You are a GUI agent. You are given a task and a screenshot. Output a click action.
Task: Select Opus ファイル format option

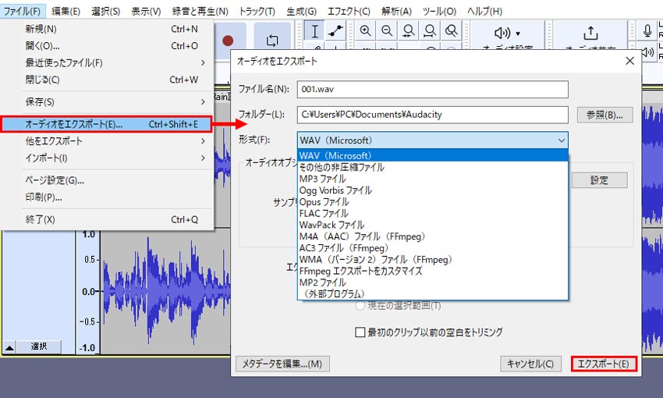(x=433, y=202)
